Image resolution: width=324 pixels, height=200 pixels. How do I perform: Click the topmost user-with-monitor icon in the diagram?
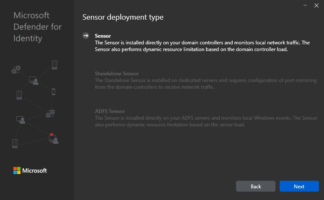coord(33,80)
